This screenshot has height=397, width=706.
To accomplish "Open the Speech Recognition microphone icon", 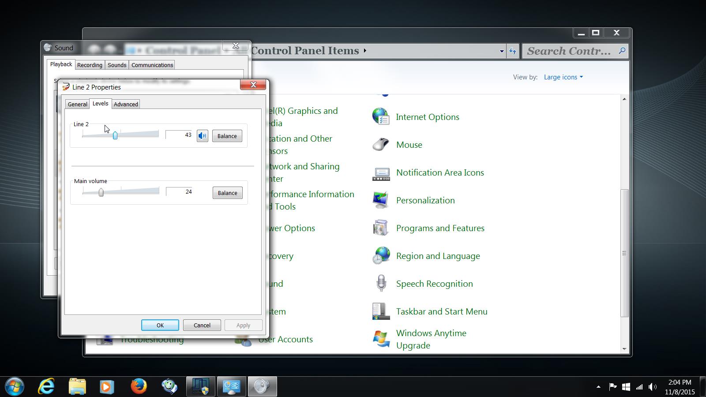I will tap(381, 283).
